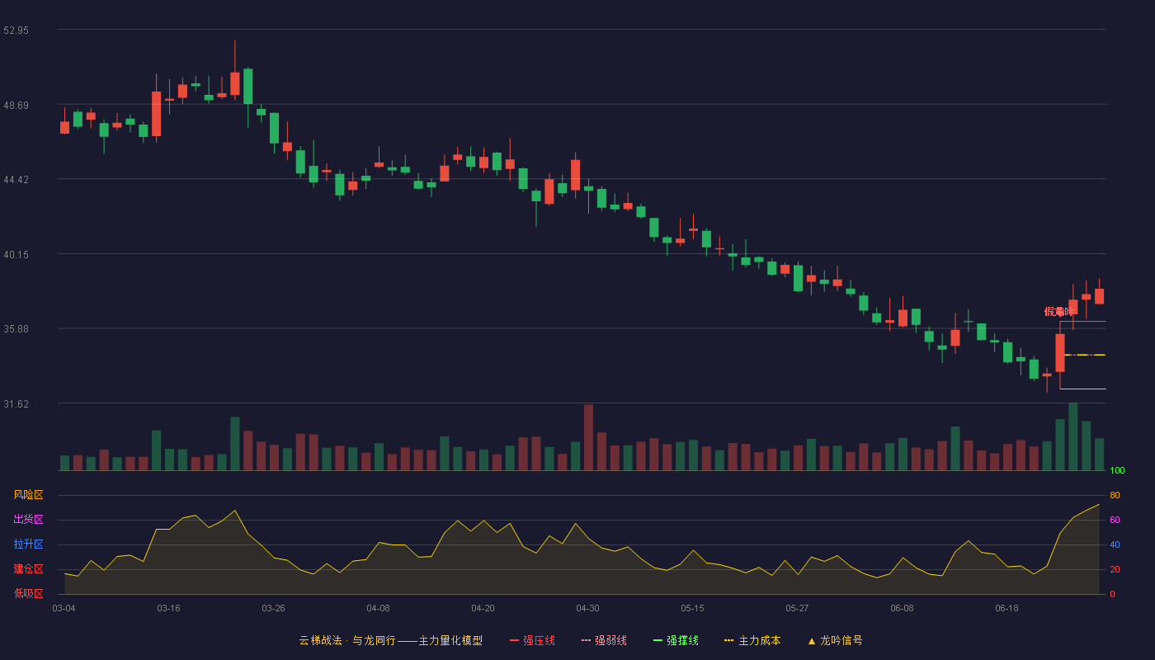Click the red signal annotation above the breakout candle
Screen dimensions: 1155x660
(1059, 312)
